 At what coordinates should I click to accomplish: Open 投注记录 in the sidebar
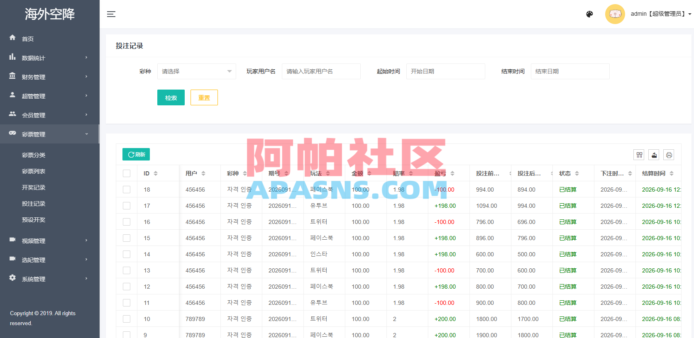pyautogui.click(x=34, y=204)
